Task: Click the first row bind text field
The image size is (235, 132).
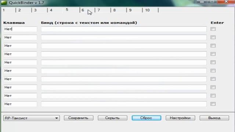Action: pyautogui.click(x=124, y=29)
